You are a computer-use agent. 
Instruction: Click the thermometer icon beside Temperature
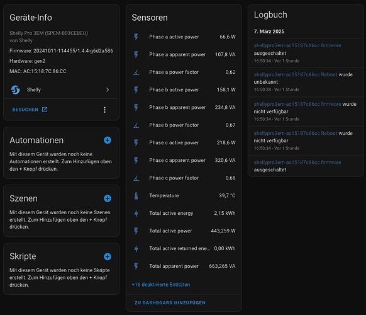click(136, 196)
